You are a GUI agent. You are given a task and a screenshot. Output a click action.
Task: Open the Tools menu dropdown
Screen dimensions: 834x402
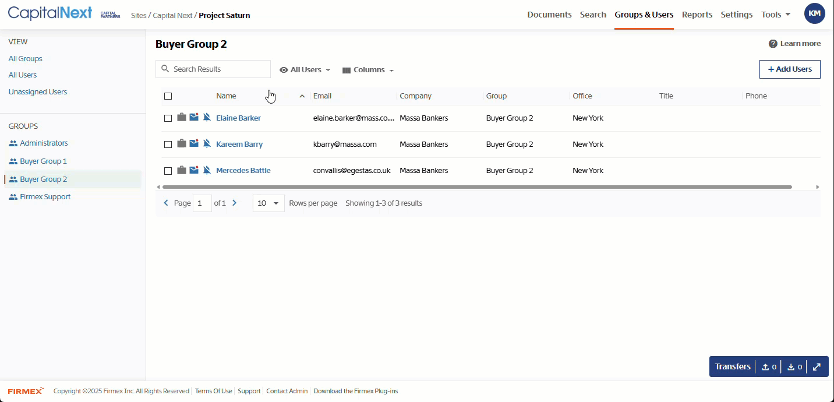click(776, 15)
